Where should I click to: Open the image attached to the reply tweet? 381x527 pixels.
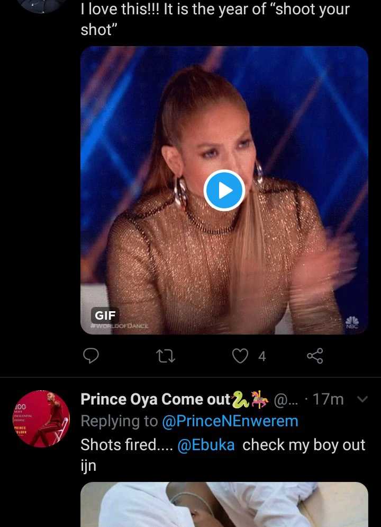click(224, 504)
